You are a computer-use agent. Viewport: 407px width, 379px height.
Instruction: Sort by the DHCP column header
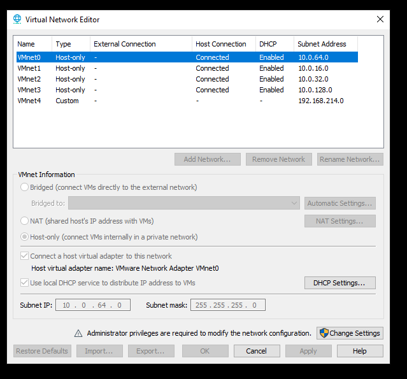[275, 44]
